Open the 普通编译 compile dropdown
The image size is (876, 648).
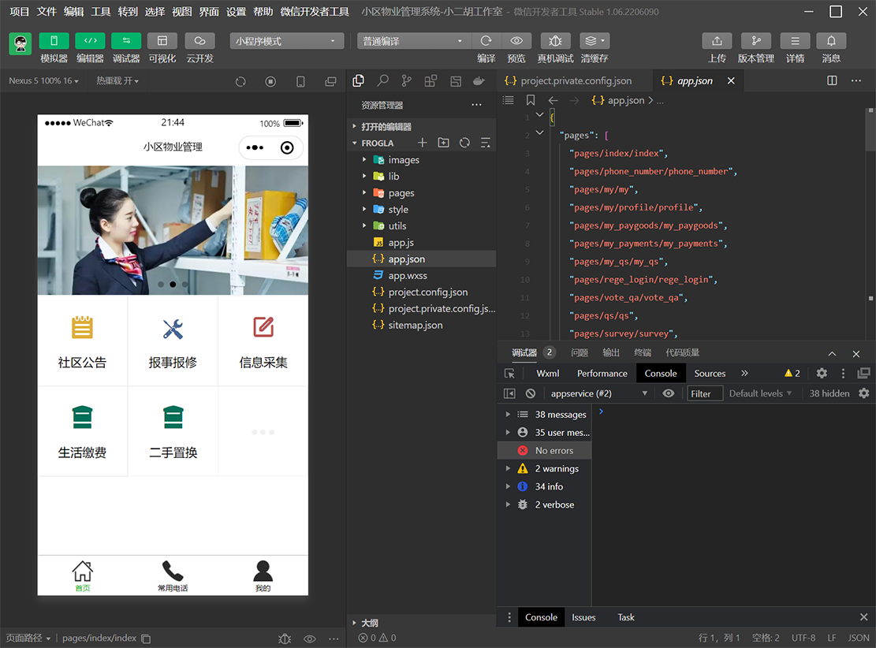coord(413,41)
